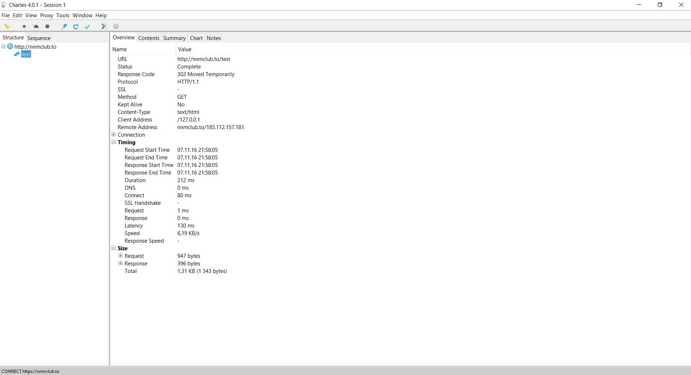Screen dimensions: 691x375
Task: Repeat the selected request
Action: [76, 26]
